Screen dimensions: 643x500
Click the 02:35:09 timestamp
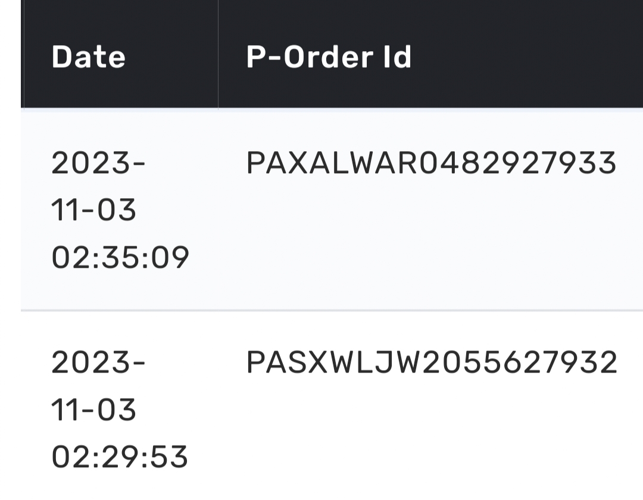pyautogui.click(x=120, y=257)
